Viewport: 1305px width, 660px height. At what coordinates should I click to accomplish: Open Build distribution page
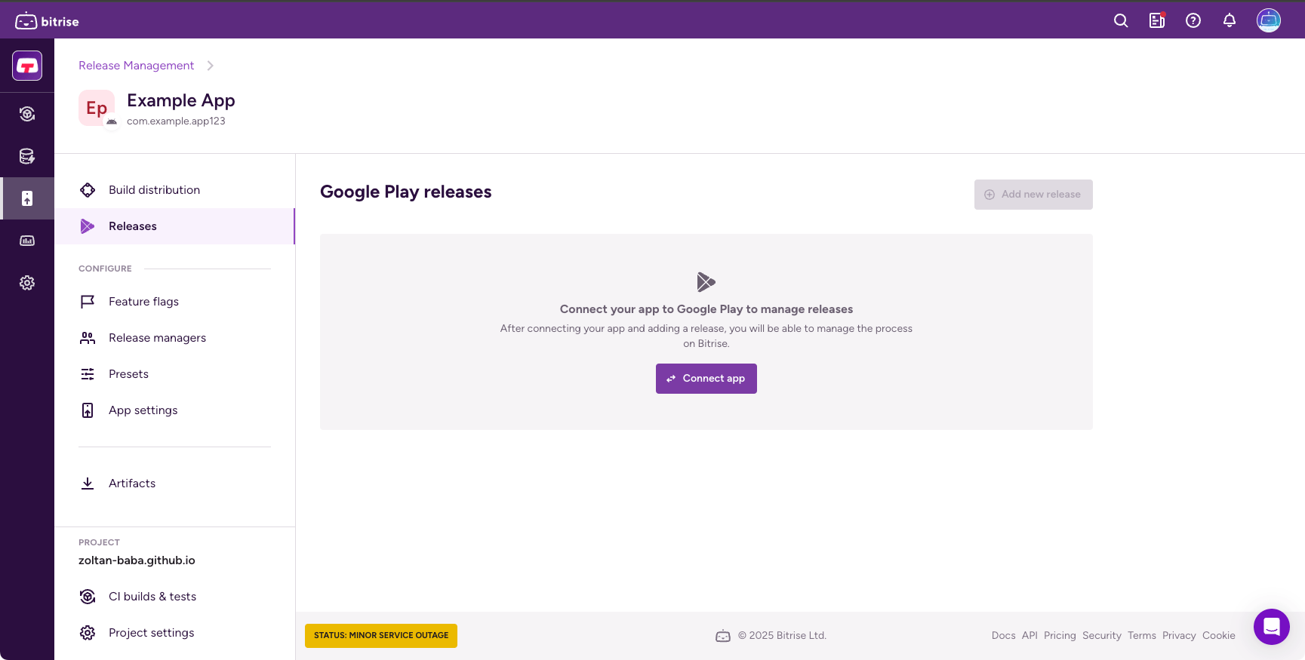pyautogui.click(x=174, y=190)
